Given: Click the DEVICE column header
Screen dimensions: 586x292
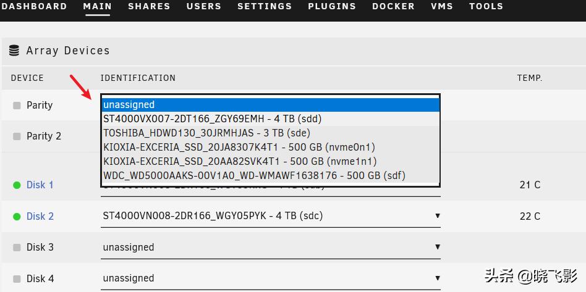Looking at the screenshot, I should pos(27,78).
